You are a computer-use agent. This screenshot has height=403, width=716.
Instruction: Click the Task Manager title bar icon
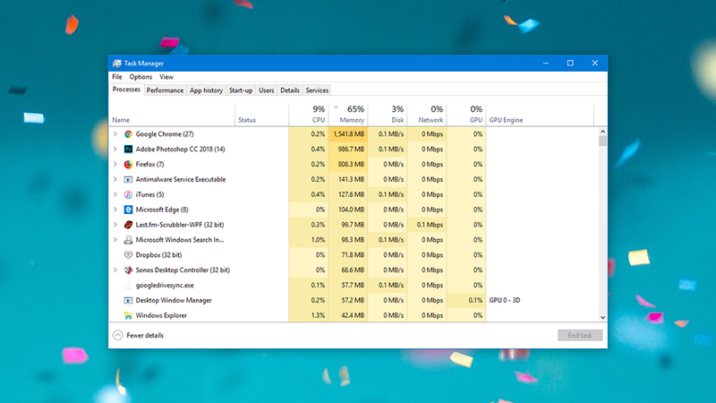tap(117, 63)
